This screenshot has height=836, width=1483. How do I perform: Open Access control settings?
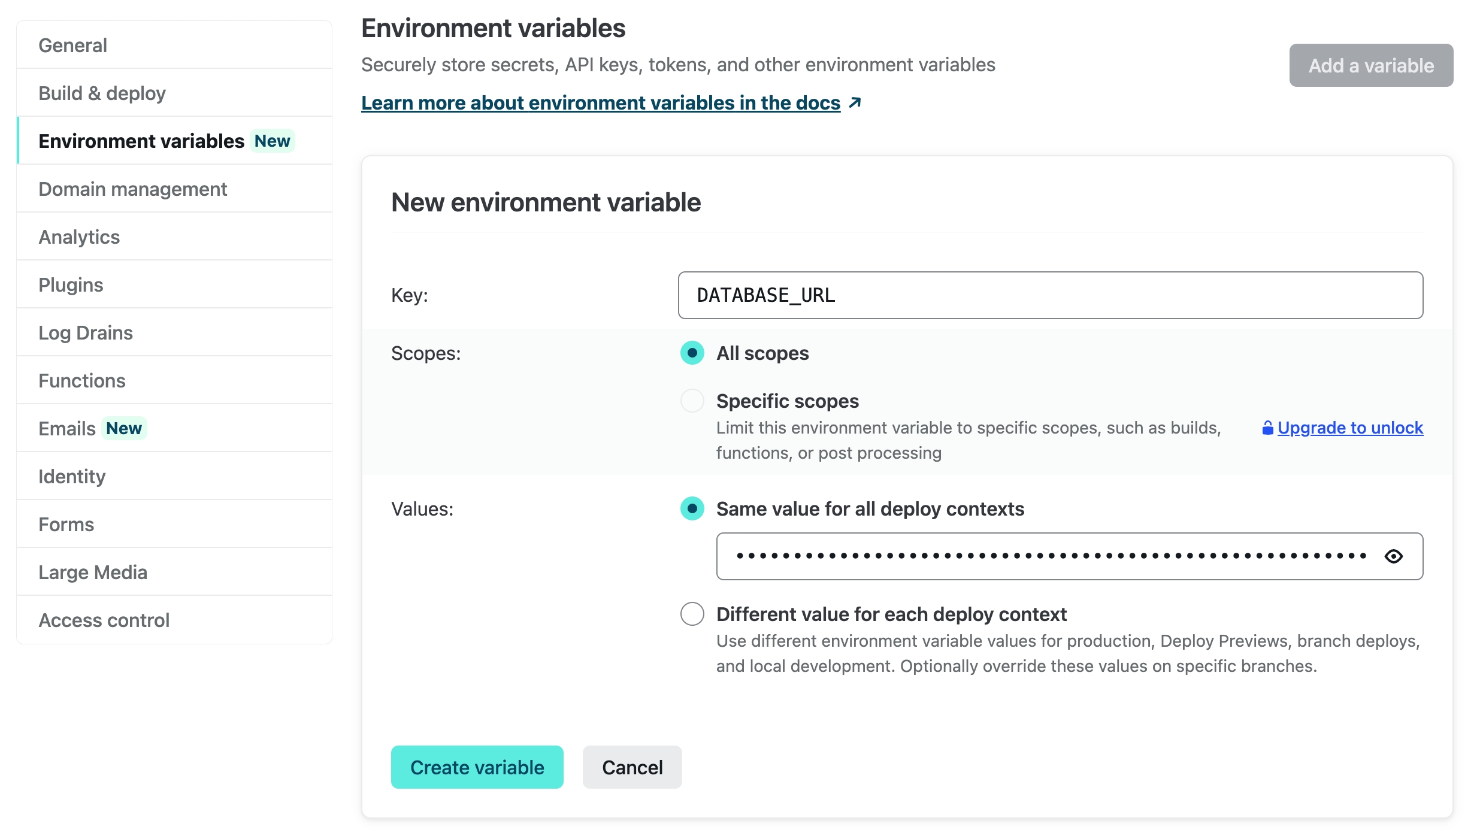[174, 620]
